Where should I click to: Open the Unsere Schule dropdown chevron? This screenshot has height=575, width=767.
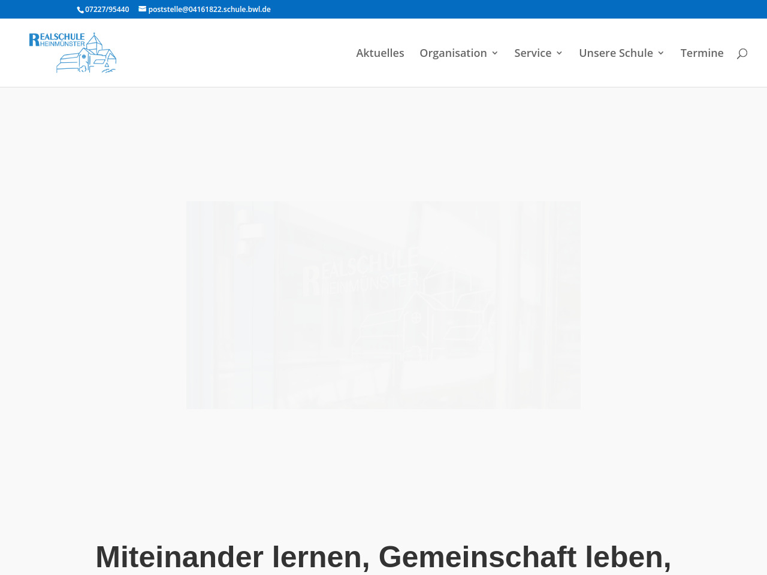(661, 53)
